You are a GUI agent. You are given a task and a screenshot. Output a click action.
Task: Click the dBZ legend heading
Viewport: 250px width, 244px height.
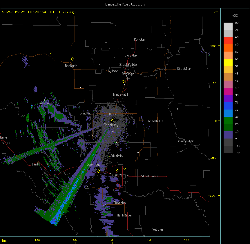click(235, 16)
